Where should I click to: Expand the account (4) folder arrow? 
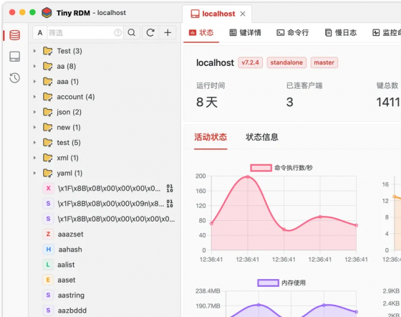tap(35, 97)
